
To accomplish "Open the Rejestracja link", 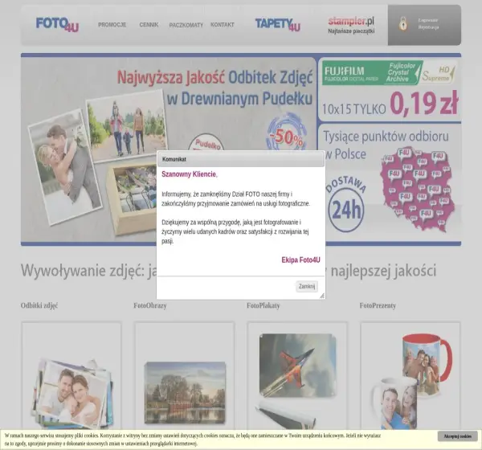I will (428, 27).
